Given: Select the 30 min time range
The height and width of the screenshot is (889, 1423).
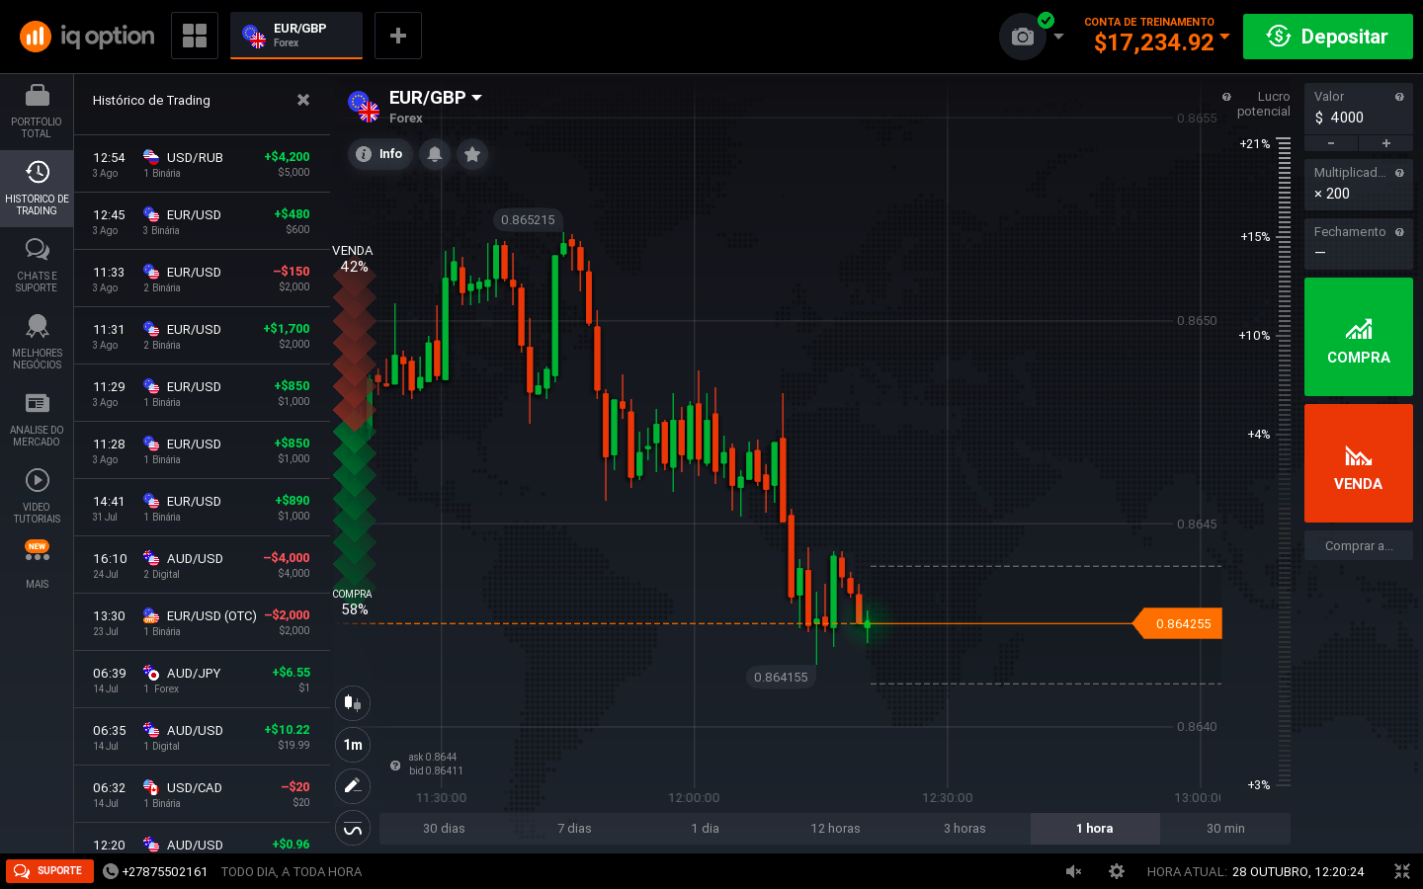Looking at the screenshot, I should point(1225,829).
